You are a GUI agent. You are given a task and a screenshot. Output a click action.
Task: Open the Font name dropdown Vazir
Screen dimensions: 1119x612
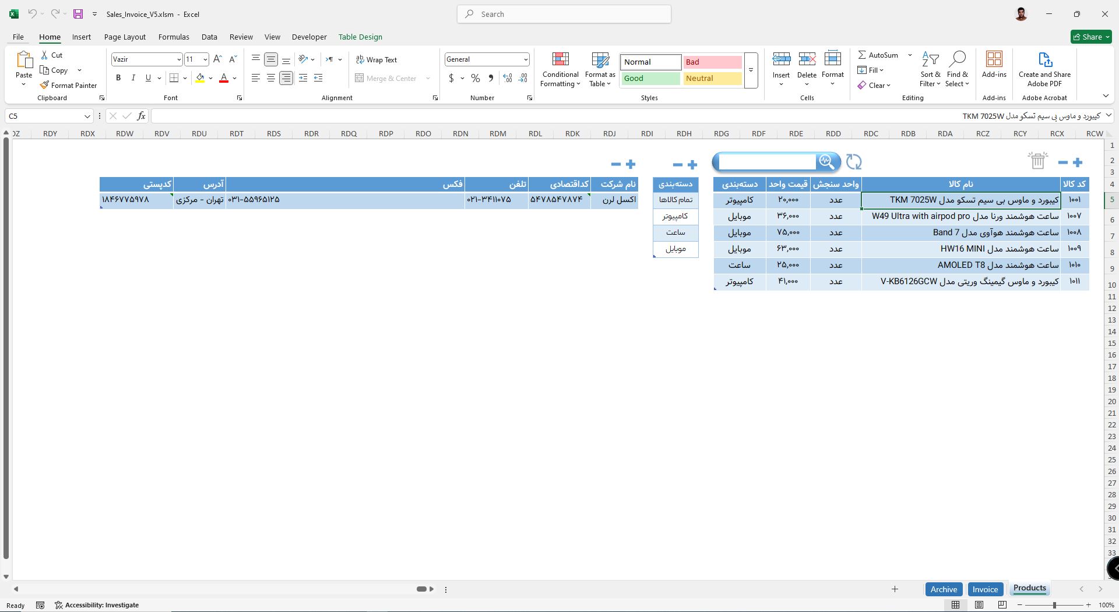click(179, 59)
